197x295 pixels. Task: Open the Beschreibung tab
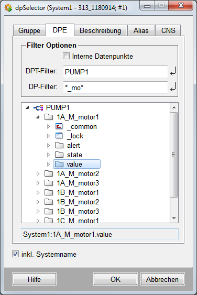point(100,30)
